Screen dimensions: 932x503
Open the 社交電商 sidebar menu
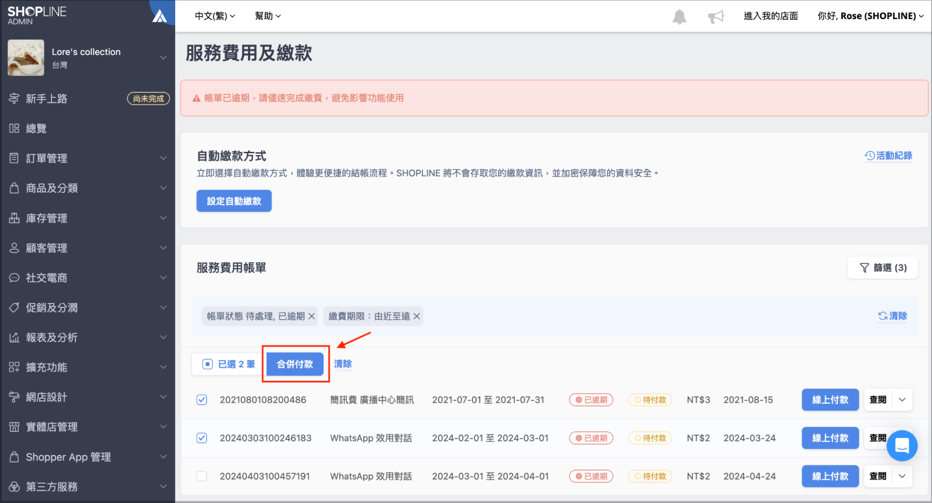(88, 278)
